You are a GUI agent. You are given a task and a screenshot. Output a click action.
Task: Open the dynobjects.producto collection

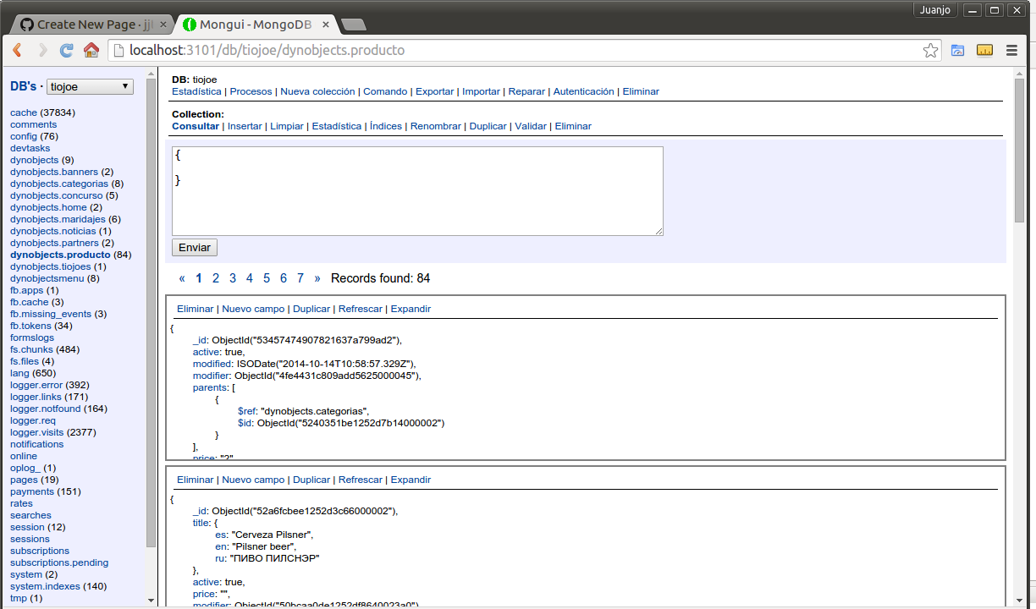[x=60, y=255]
